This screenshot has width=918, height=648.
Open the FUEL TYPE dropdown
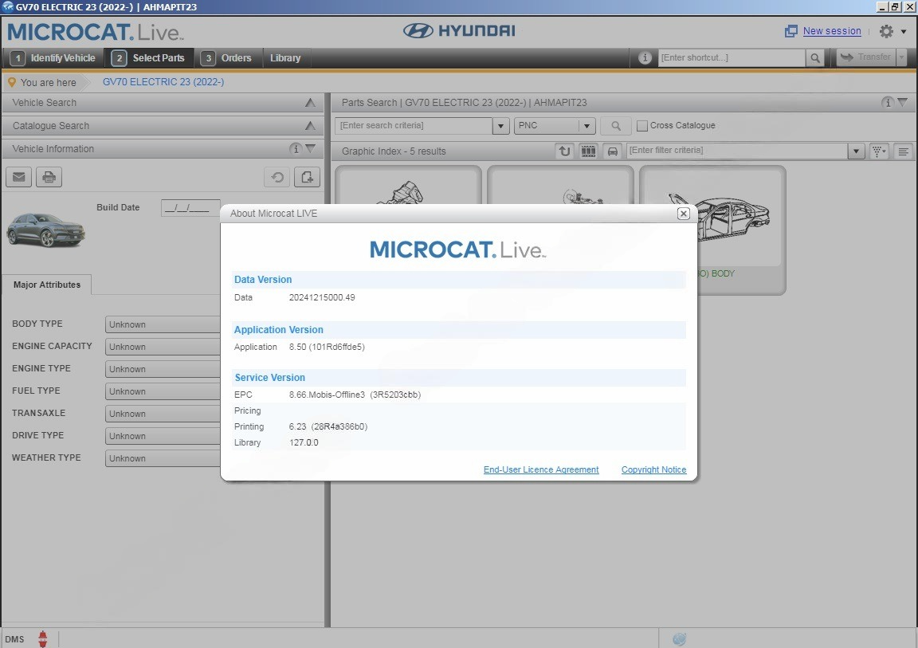tap(163, 391)
